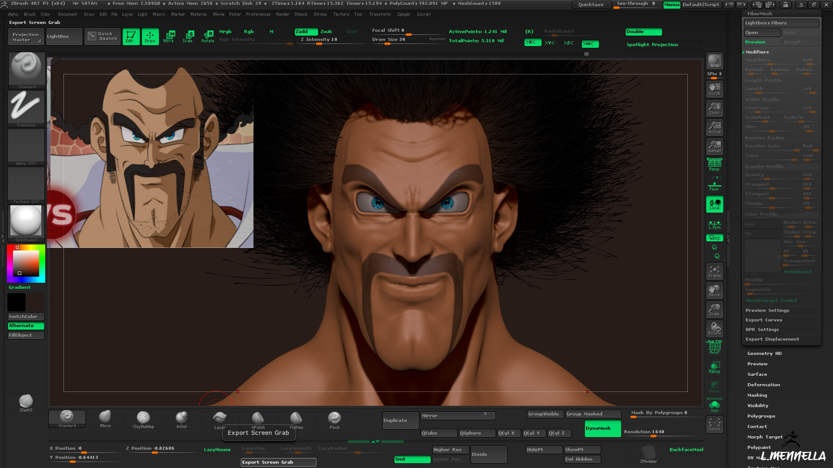
Task: Click the Actual size icon
Action: 714,127
